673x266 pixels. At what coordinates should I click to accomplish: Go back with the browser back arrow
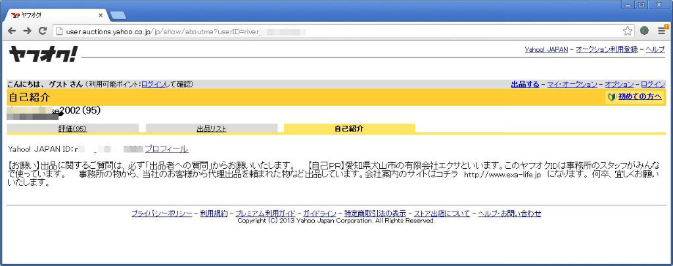click(12, 31)
